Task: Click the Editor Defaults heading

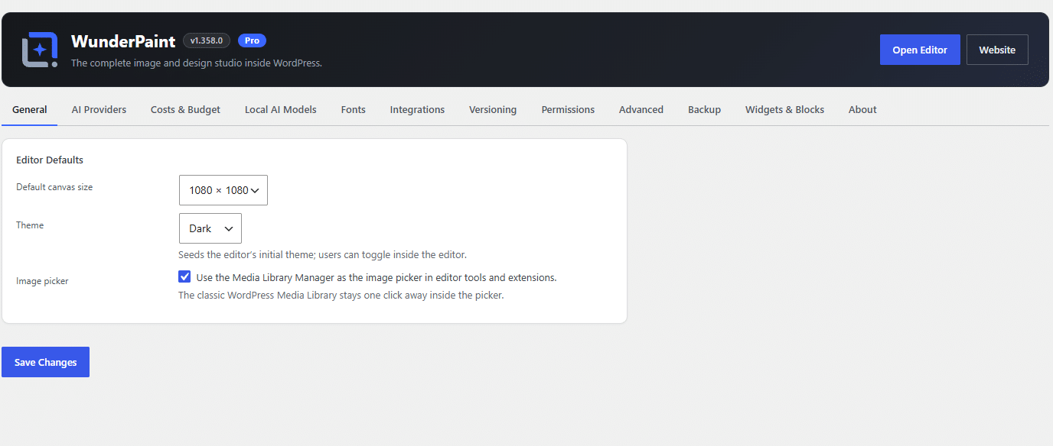Action: [x=50, y=160]
